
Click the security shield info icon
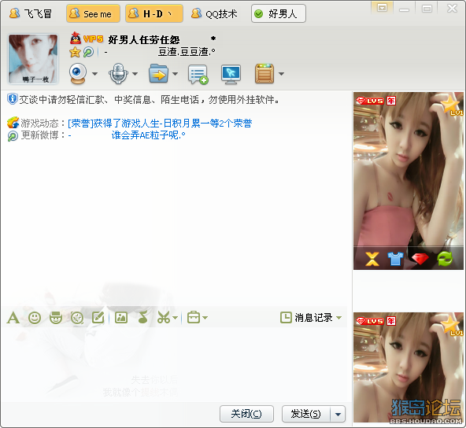12,99
